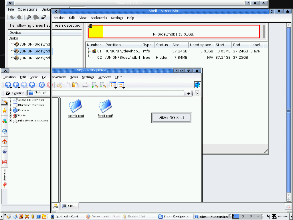The width and height of the screenshot is (293, 220).
Task: Open the Network globe panel in Konqueror sidebar
Action: [5, 152]
